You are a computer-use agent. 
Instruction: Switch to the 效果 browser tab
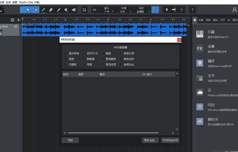208,20
